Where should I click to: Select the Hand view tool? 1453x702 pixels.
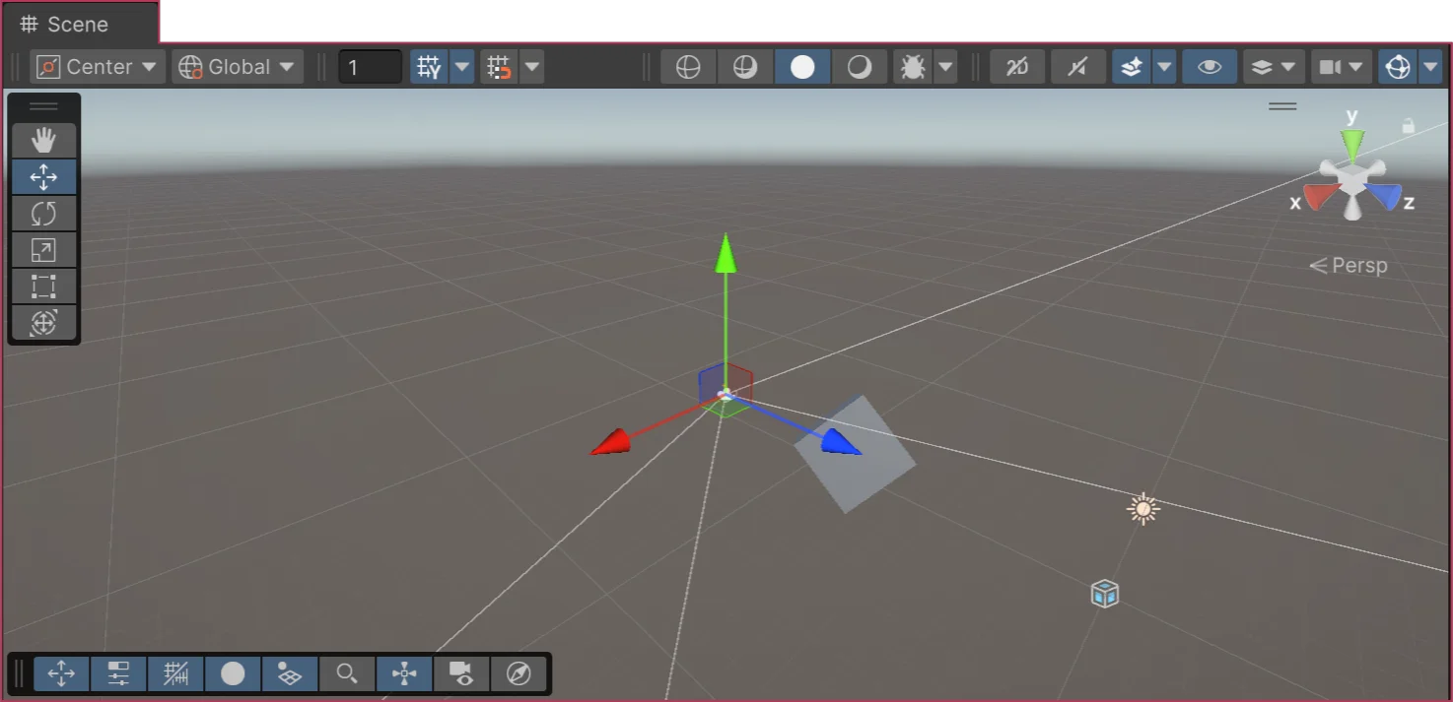point(43,140)
